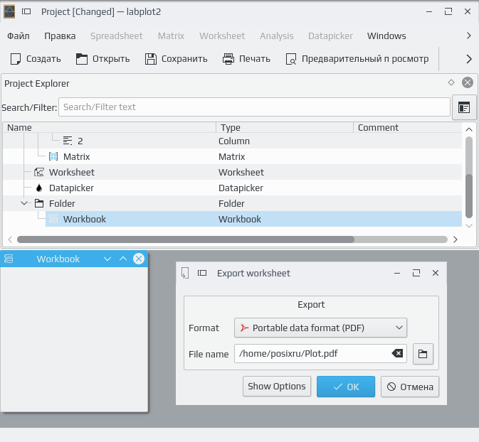Click the Worksheet chart icon in tree
The width and height of the screenshot is (479, 442).
click(39, 172)
